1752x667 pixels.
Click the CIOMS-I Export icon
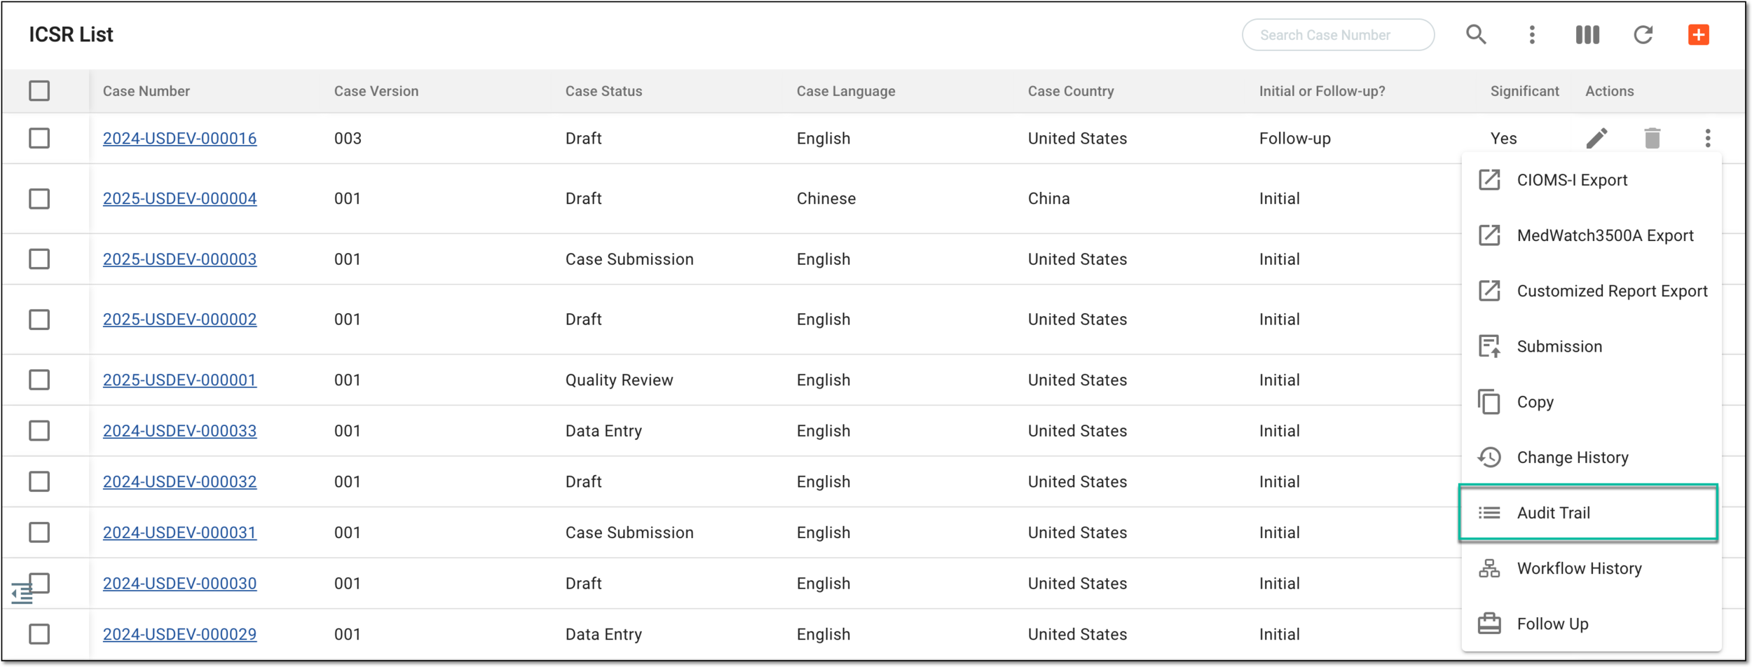(1489, 180)
